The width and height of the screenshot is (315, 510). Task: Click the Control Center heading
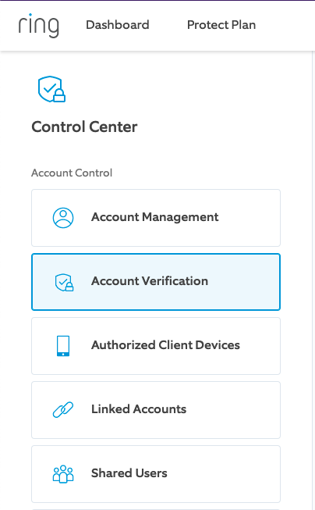pyautogui.click(x=84, y=127)
